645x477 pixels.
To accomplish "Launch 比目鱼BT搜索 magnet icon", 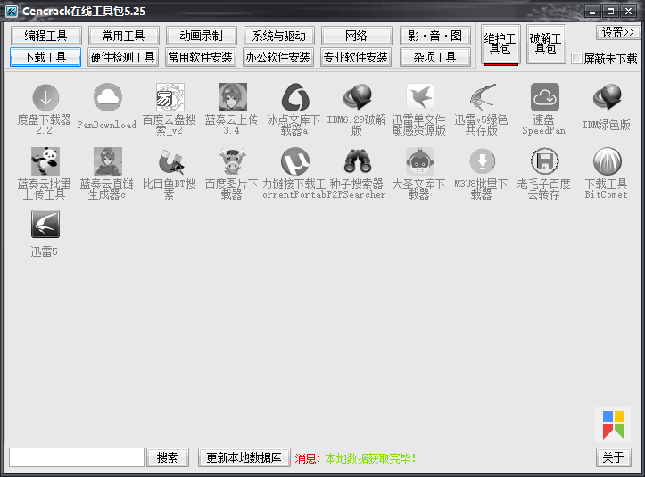I will point(170,161).
